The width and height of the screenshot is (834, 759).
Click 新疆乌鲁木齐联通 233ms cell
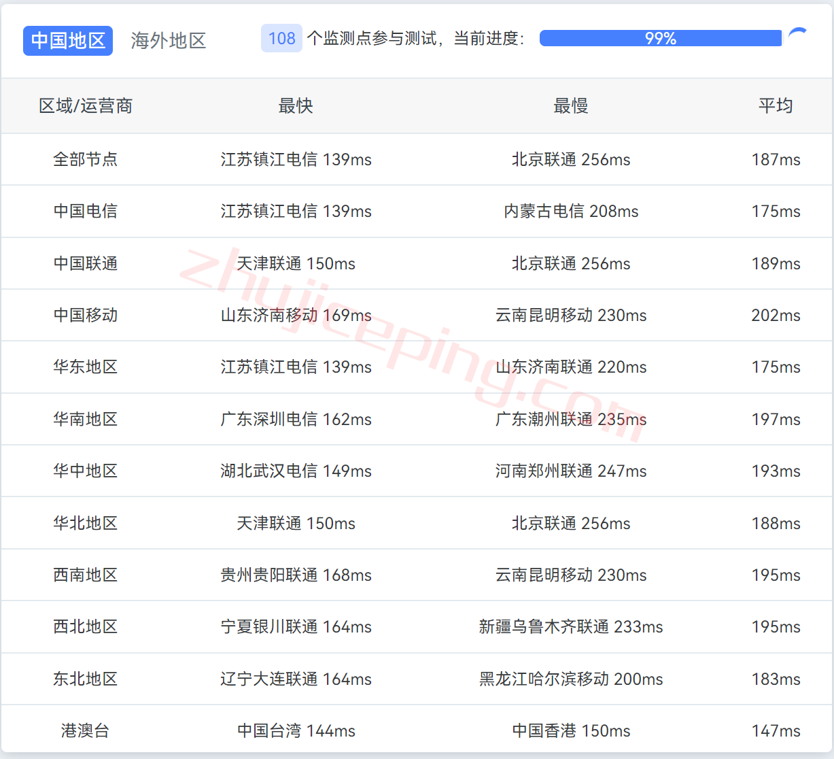pyautogui.click(x=571, y=626)
